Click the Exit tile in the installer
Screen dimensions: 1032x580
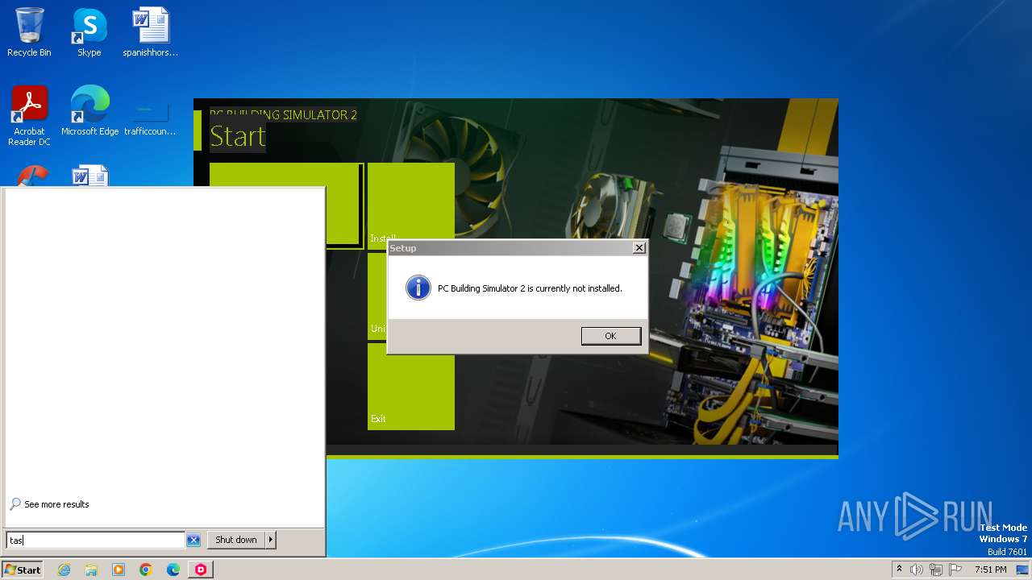411,387
